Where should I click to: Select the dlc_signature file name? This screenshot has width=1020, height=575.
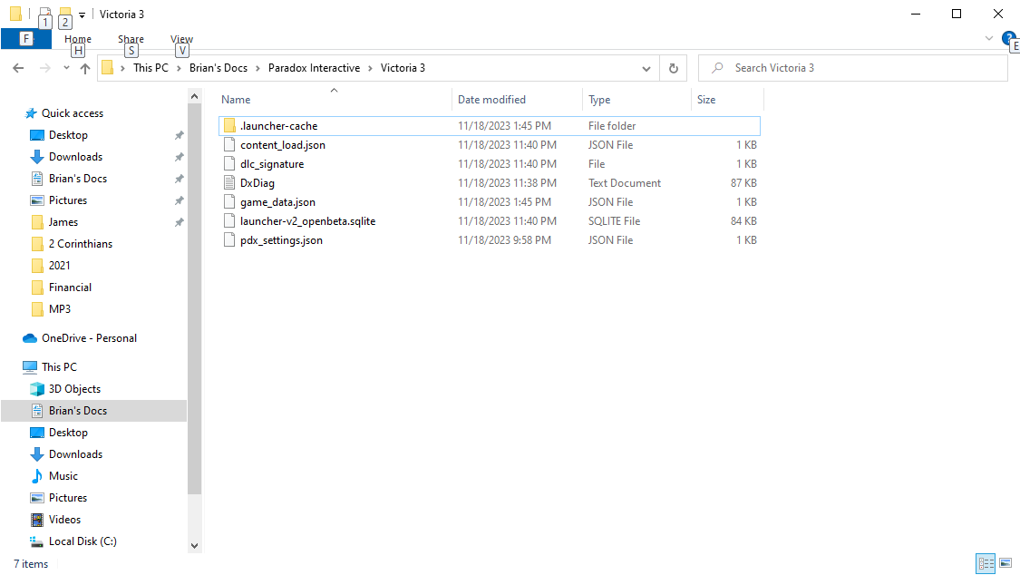point(272,164)
